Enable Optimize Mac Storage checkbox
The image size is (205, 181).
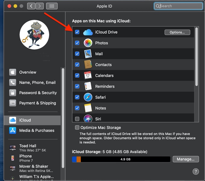tap(77, 128)
